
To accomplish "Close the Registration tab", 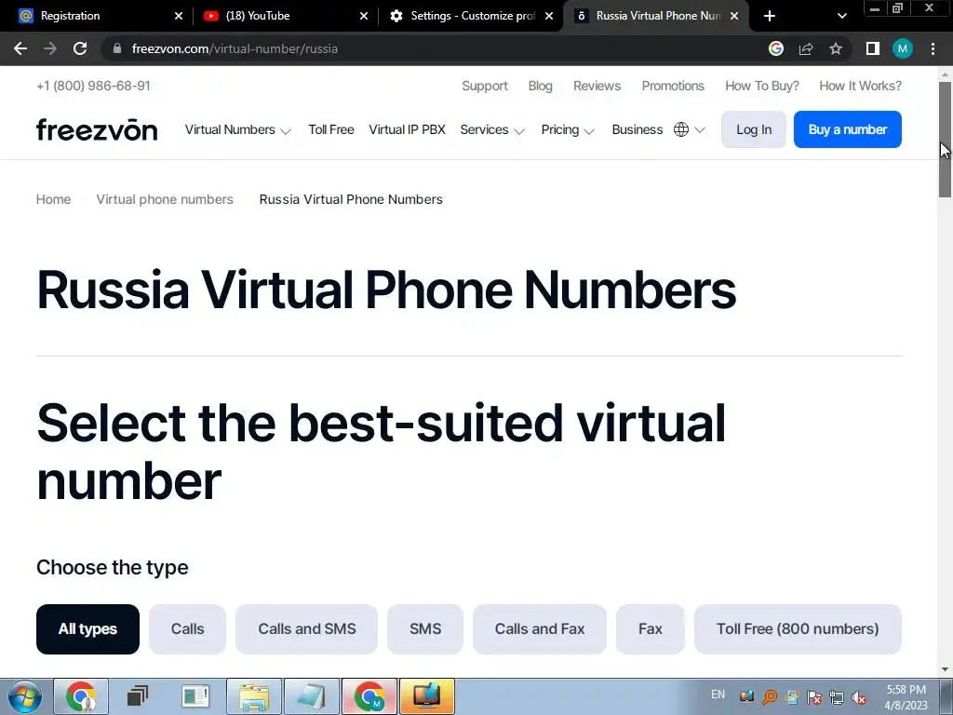I will click(178, 16).
